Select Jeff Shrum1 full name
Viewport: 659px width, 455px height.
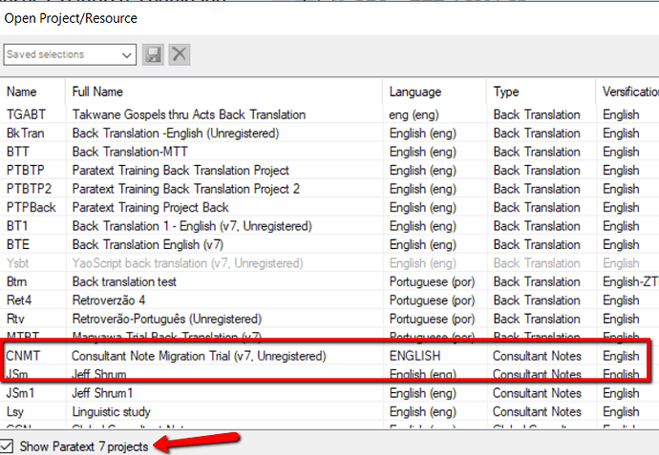click(102, 393)
